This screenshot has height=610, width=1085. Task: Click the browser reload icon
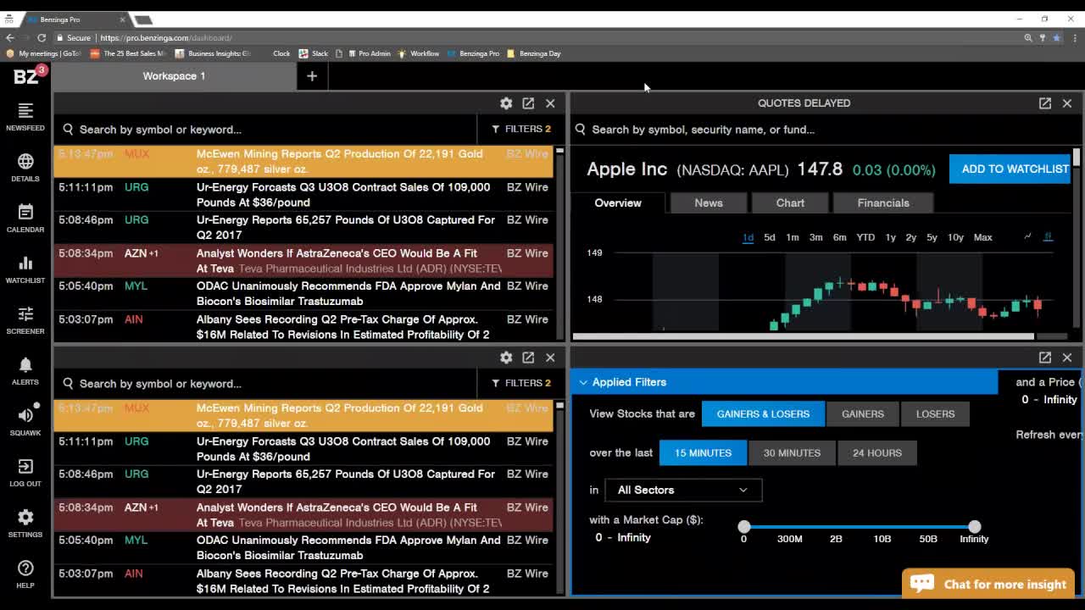[42, 37]
